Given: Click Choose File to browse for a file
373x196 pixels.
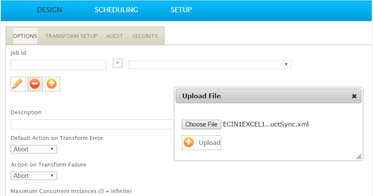Looking at the screenshot, I should [x=201, y=124].
